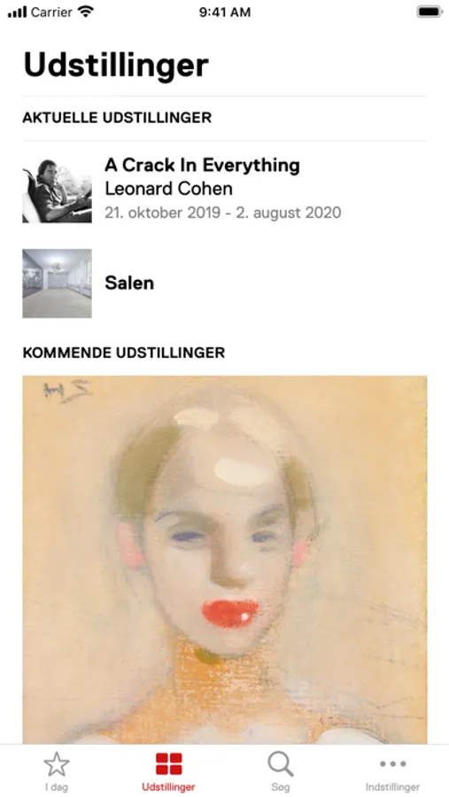The height and width of the screenshot is (797, 449).
Task: Tap the cellular signal bars icon
Action: click(x=17, y=12)
